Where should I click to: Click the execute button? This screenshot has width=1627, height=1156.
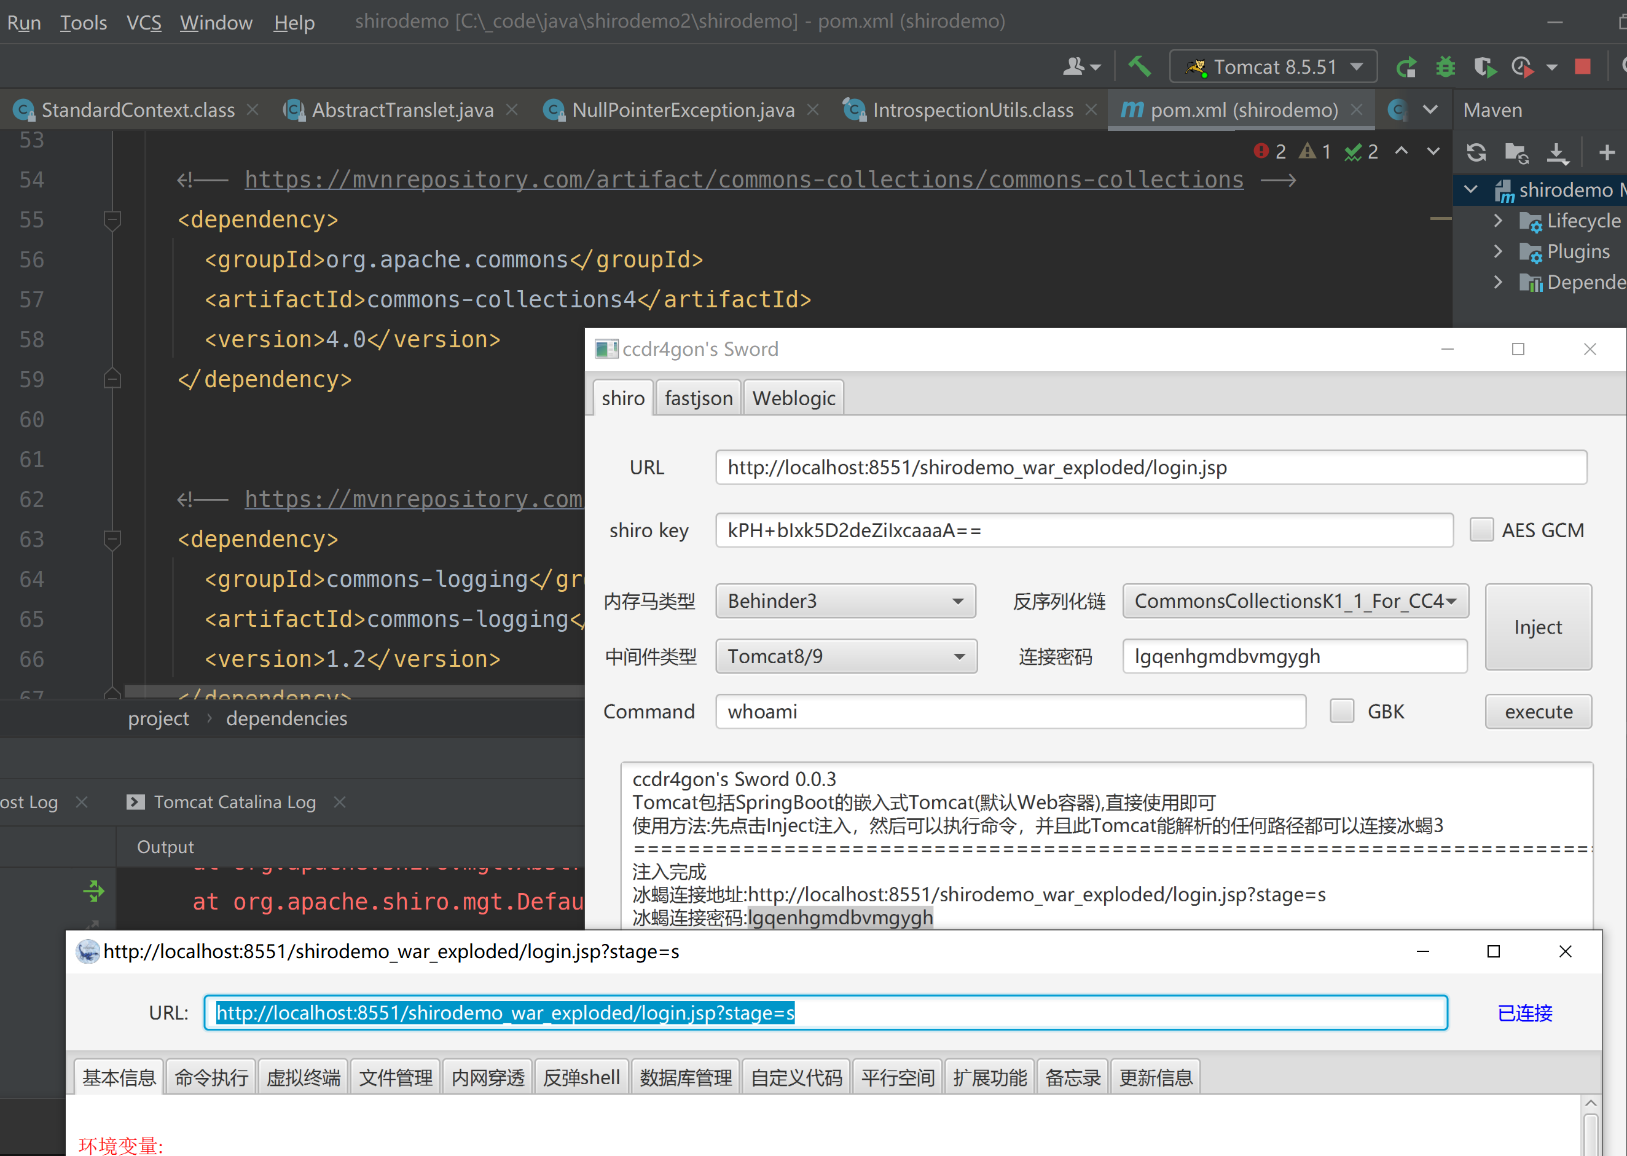point(1538,712)
